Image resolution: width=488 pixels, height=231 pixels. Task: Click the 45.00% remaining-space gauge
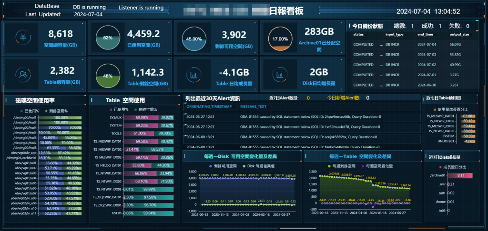pyautogui.click(x=193, y=39)
